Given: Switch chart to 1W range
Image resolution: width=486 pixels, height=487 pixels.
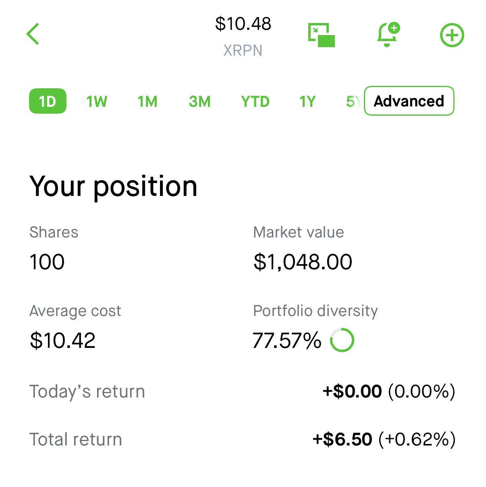Looking at the screenshot, I should [97, 101].
